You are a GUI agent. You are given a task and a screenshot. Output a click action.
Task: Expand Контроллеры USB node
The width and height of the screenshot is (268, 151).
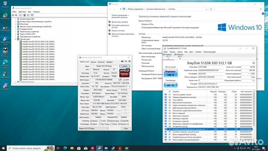[16, 19]
